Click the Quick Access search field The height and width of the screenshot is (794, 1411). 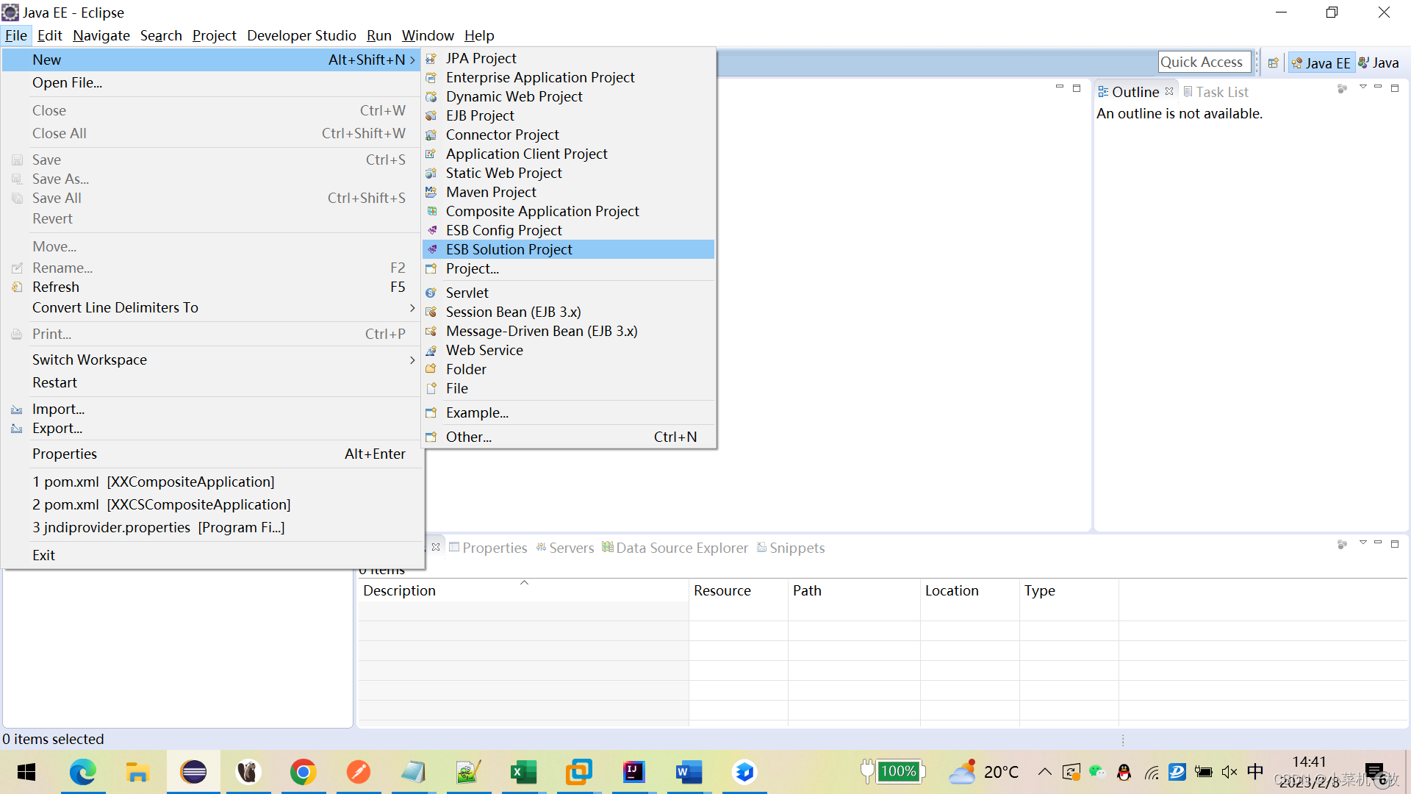pyautogui.click(x=1203, y=62)
